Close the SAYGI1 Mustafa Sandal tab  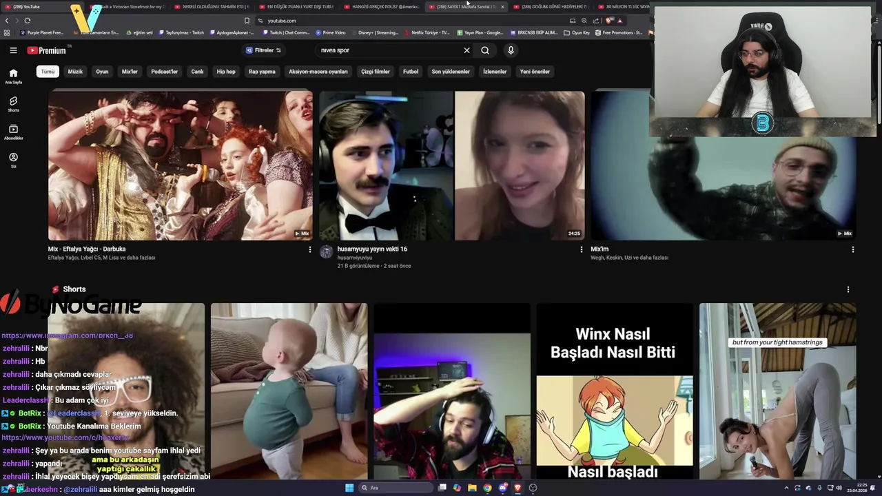pos(502,7)
